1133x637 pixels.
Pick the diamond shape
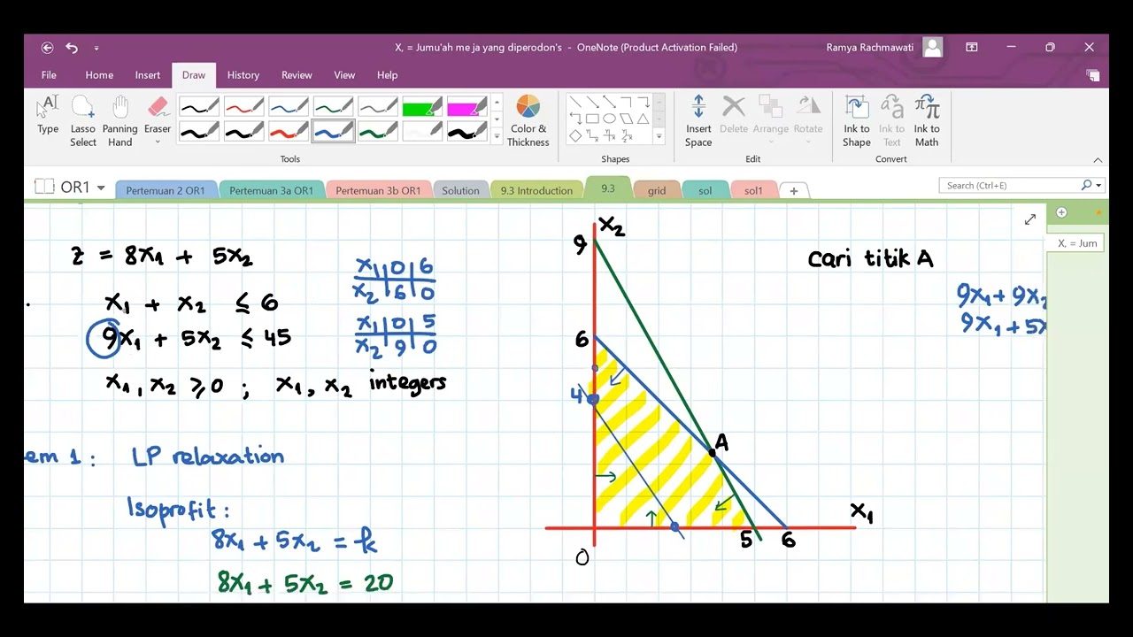click(x=575, y=135)
